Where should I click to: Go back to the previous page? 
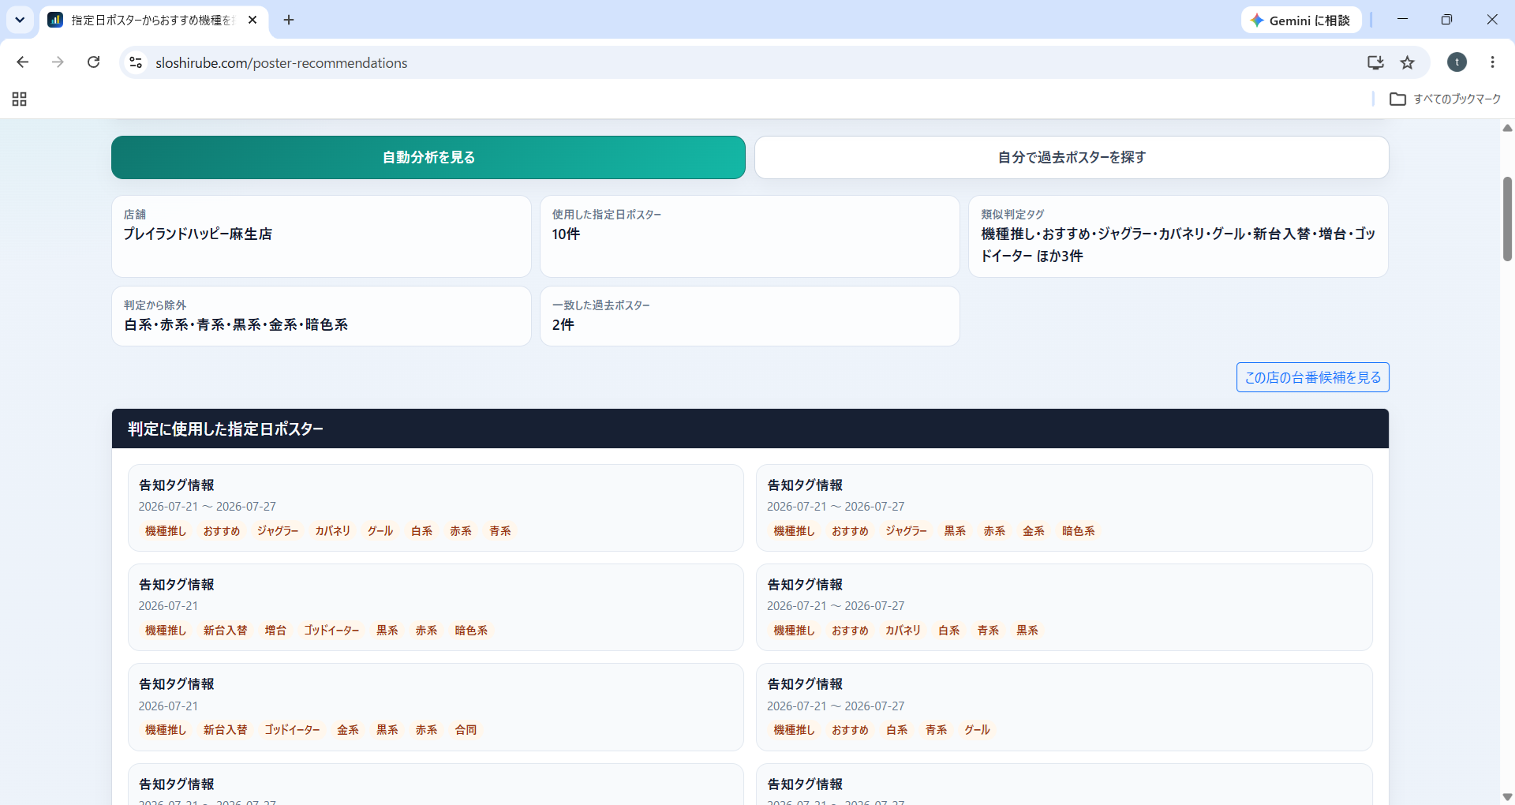[x=23, y=62]
